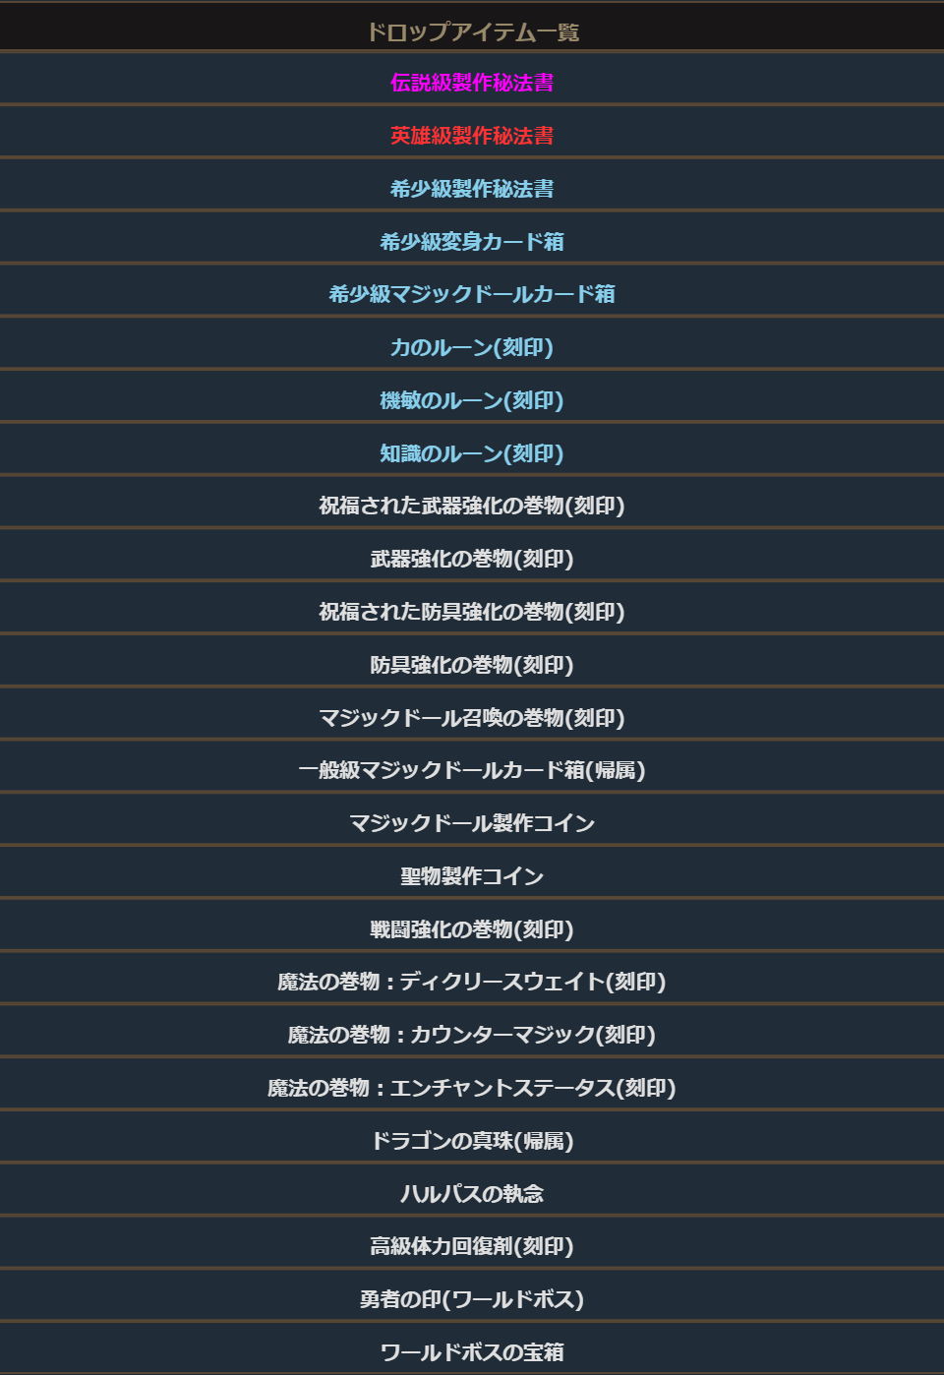Select 祝福された防具強化の巻物(刻印) row
Screen dimensions: 944x1375
[472, 612]
